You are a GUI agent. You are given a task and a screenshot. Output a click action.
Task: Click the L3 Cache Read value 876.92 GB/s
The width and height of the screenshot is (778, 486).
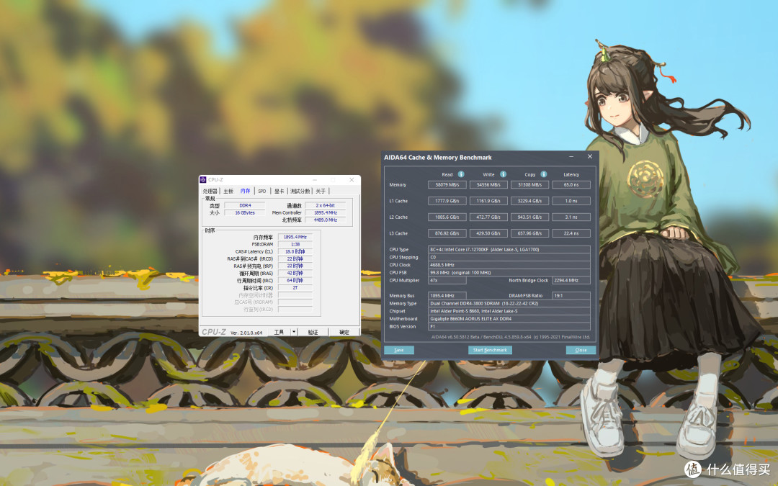(x=447, y=233)
